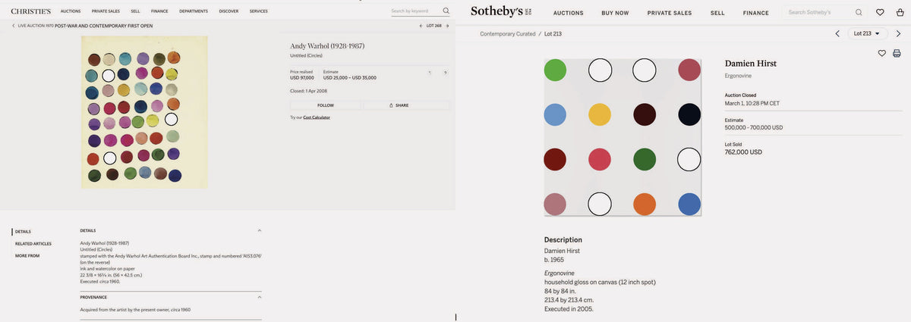911x322 pixels.
Task: Click the March 1, 10:28 PM CET text
Action: 752,103
